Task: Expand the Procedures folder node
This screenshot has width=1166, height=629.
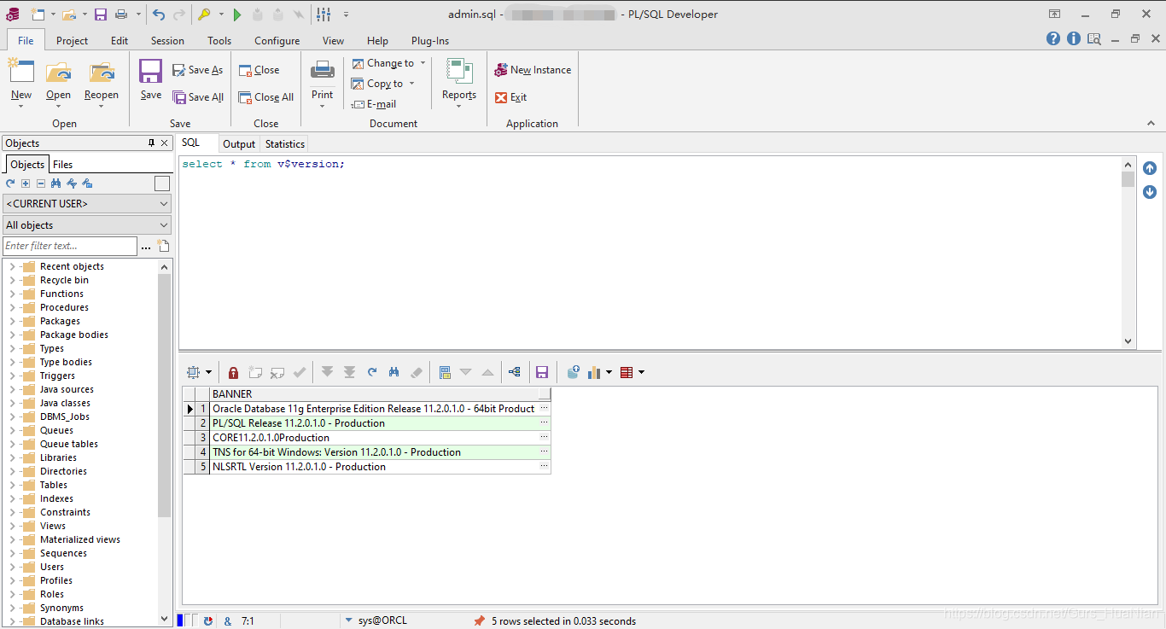Action: 12,307
